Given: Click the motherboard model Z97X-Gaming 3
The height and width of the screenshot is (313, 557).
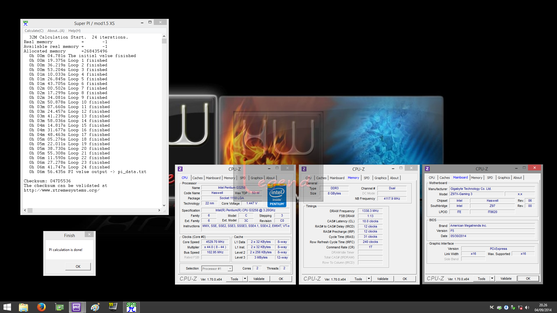Looking at the screenshot, I should (477, 194).
